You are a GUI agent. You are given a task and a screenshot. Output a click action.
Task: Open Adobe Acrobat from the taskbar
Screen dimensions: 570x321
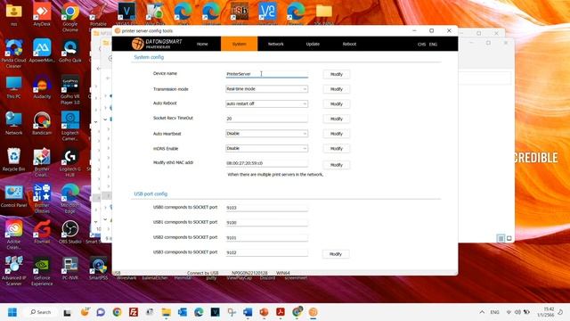(281, 312)
